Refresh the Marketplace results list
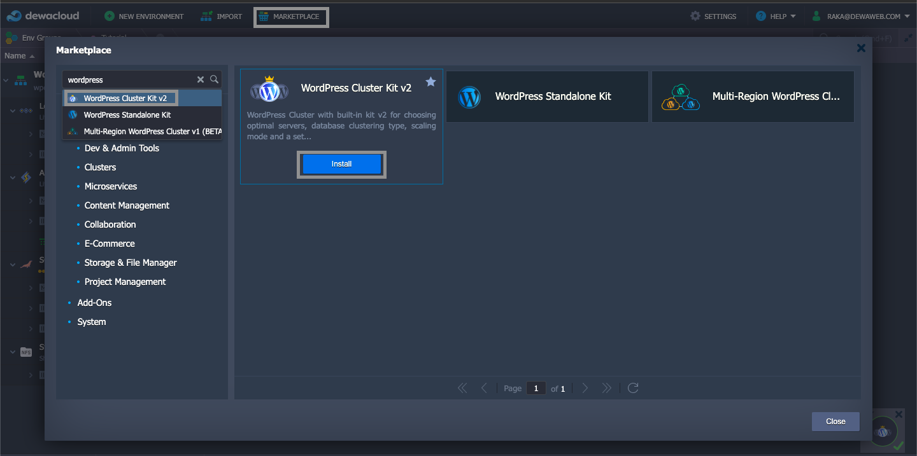 point(633,388)
